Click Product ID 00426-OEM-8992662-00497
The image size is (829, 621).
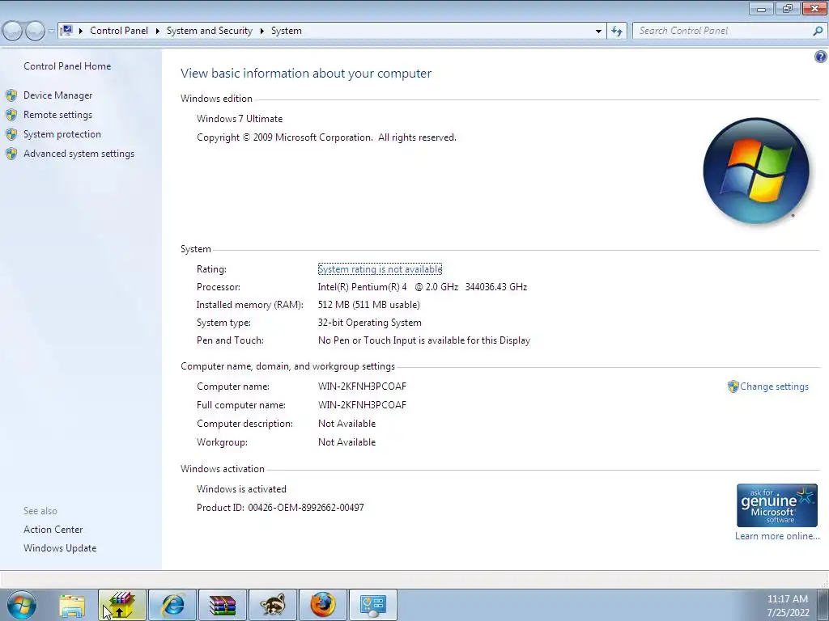(280, 508)
